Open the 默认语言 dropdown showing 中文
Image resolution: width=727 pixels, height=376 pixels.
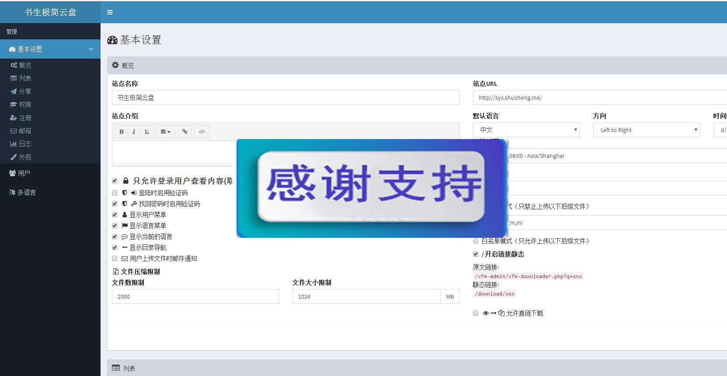pos(526,130)
